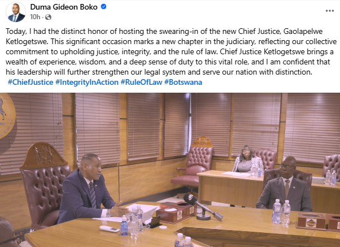Click the public audience globe icon
This screenshot has width=340, height=247.
point(48,17)
